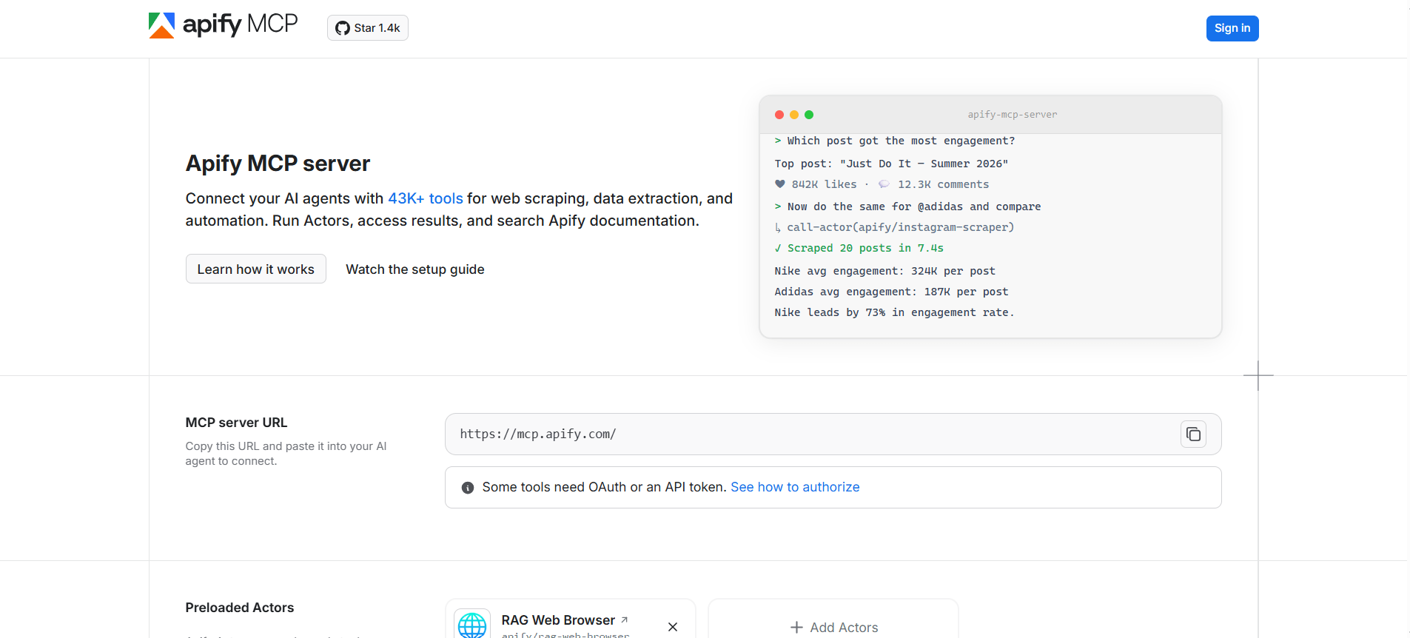Image resolution: width=1410 pixels, height=638 pixels.
Task: Follow the "43K+ tools" link
Action: tap(426, 198)
